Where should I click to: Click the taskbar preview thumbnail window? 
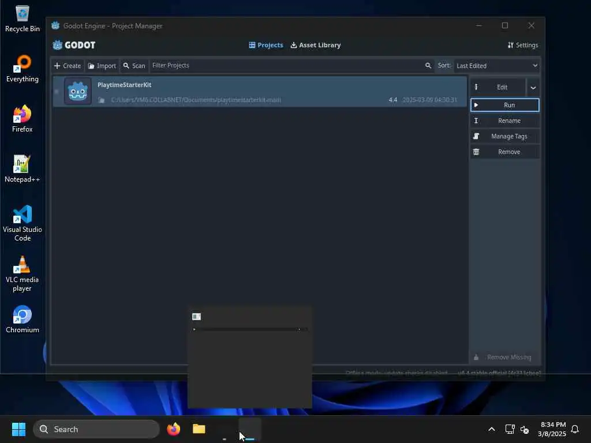pos(249,357)
